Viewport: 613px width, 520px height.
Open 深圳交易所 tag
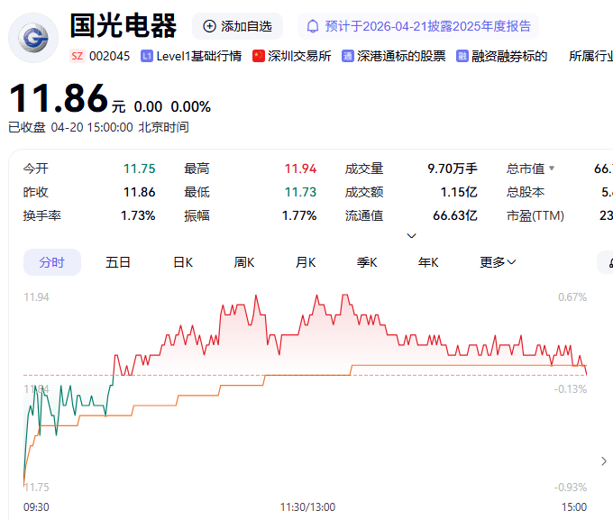pyautogui.click(x=299, y=56)
